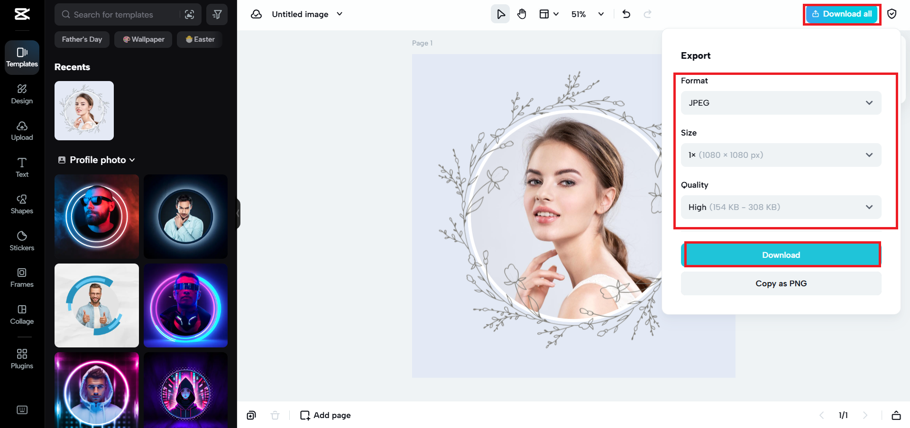The height and width of the screenshot is (428, 910).
Task: Open the Quality High dropdown
Action: [781, 207]
